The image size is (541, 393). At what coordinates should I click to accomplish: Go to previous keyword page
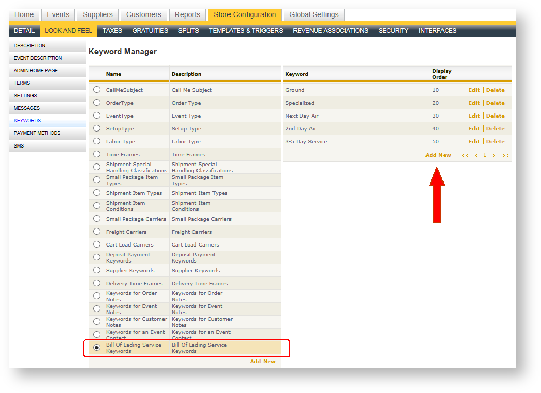tap(477, 155)
